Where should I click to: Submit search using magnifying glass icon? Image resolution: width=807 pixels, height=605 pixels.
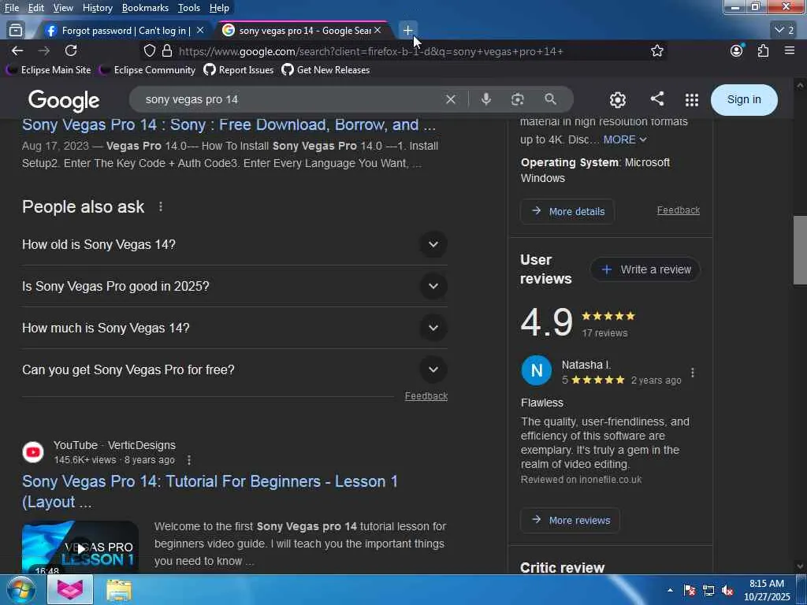point(550,99)
